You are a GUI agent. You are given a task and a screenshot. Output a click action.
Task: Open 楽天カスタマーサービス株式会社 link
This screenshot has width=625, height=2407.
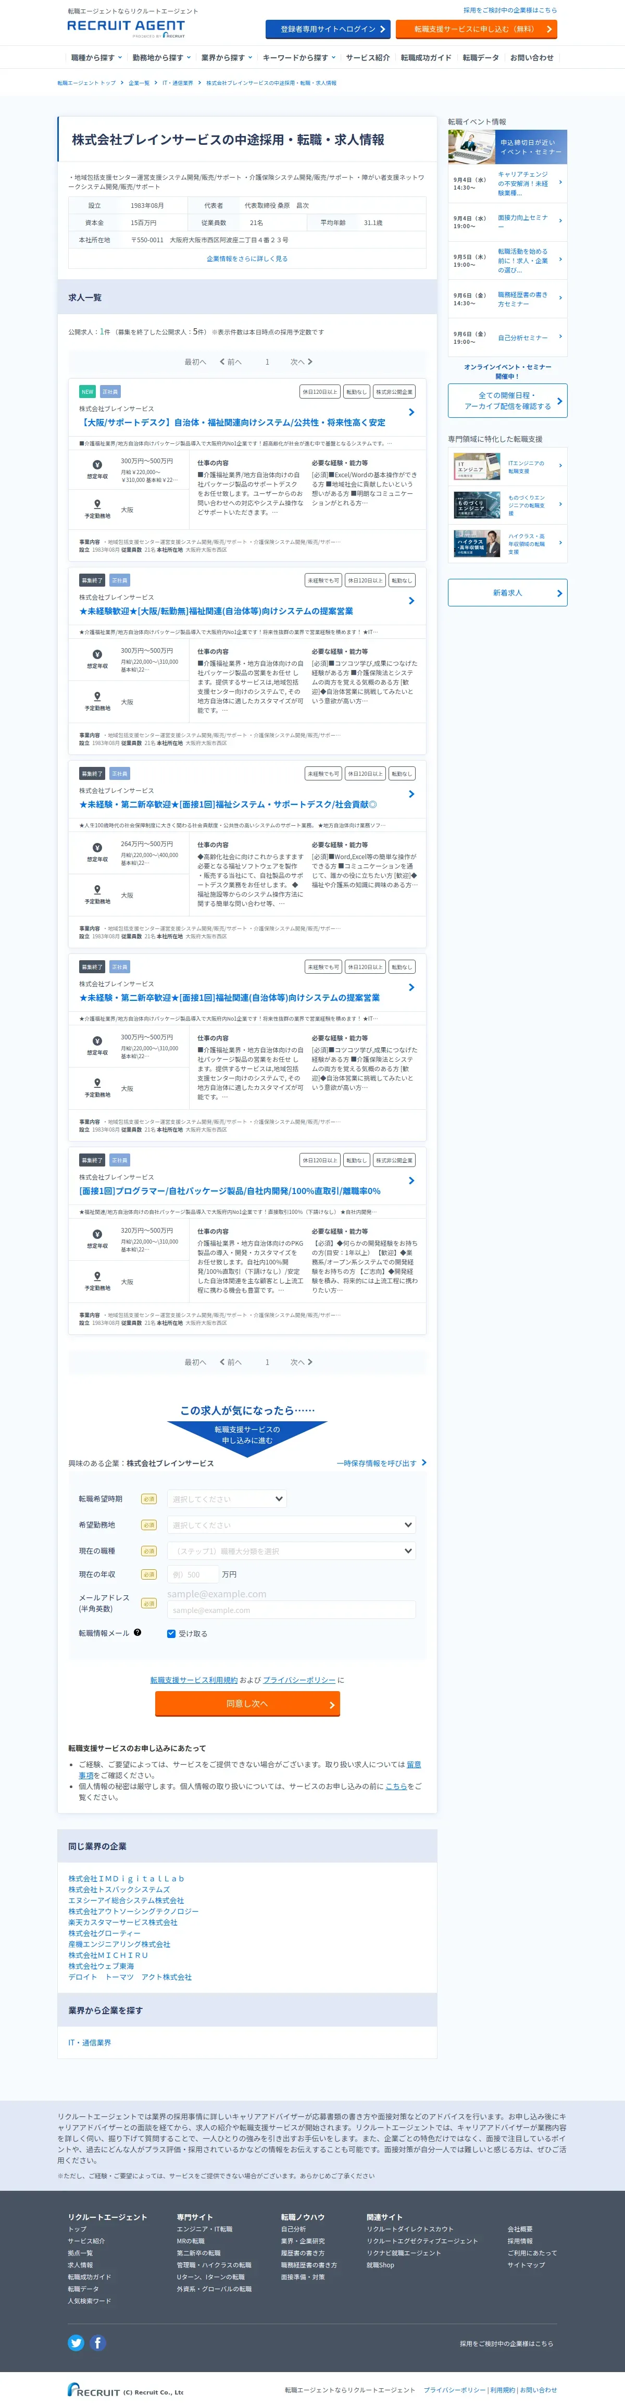pyautogui.click(x=122, y=1922)
